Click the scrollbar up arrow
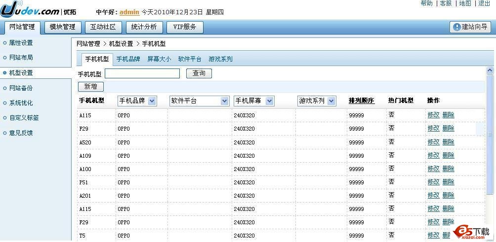This screenshot has height=242, width=496. pyautogui.click(x=490, y=70)
